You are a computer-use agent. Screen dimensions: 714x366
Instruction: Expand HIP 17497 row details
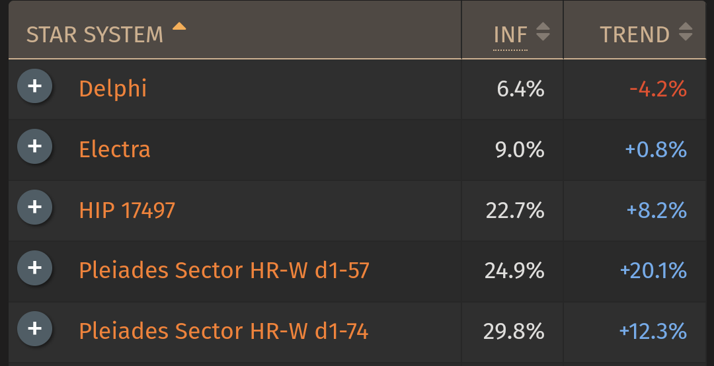pos(34,207)
